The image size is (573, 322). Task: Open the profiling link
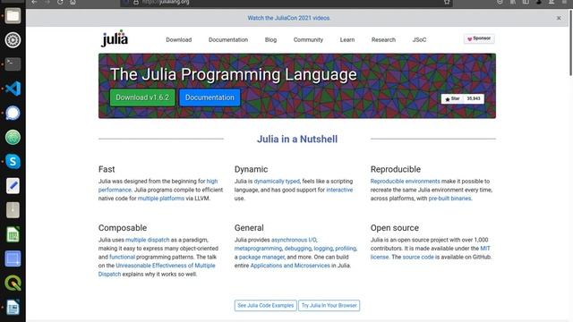(x=346, y=249)
